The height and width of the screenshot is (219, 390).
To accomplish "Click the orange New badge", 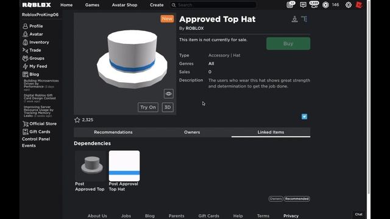I will [x=167, y=19].
